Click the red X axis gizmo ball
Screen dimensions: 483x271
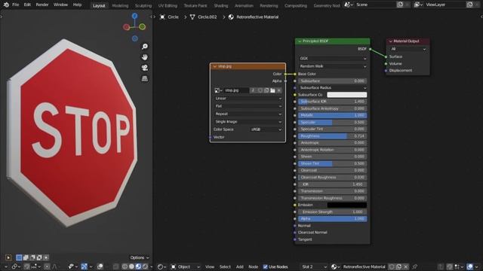(126, 27)
